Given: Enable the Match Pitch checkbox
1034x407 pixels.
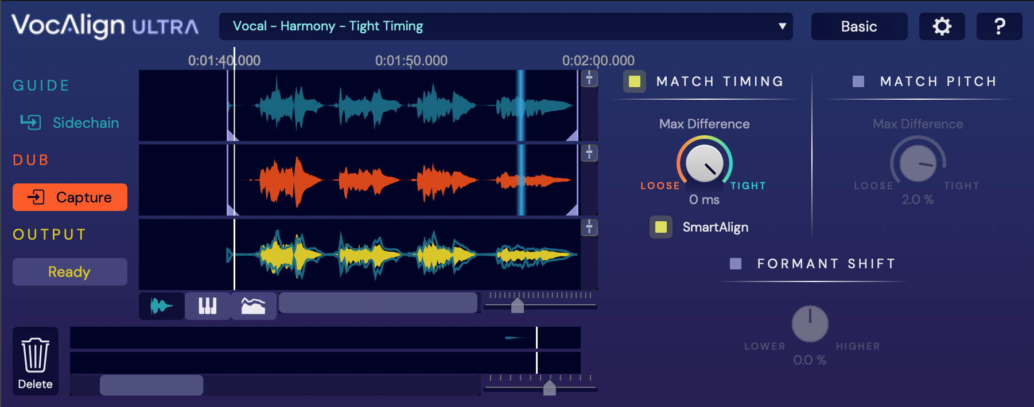Looking at the screenshot, I should pos(858,81).
